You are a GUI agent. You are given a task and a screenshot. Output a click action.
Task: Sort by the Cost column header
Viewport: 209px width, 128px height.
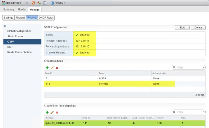(193, 118)
